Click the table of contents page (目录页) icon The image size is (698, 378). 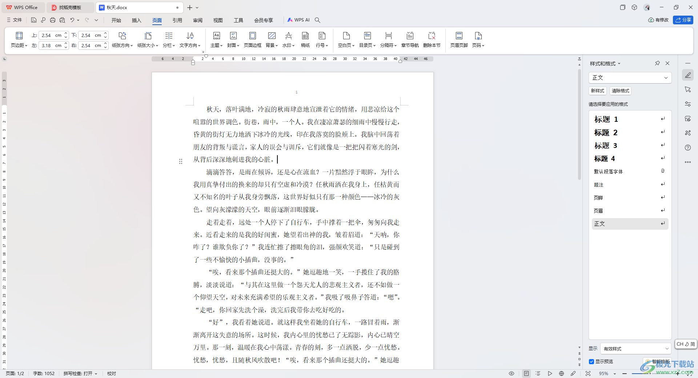[367, 36]
